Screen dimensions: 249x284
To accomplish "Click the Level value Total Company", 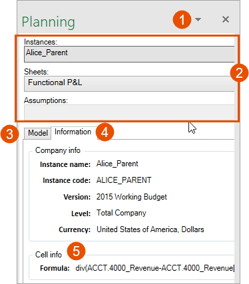I will (x=121, y=213).
